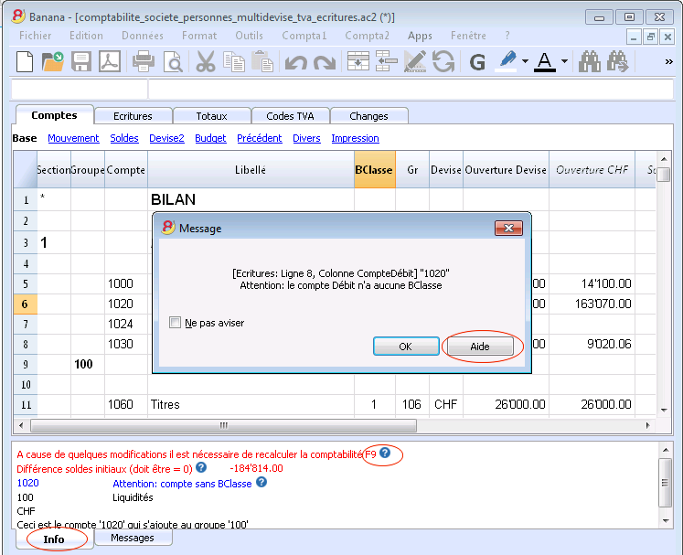
Task: Click the table's vertical scroll down arrow
Action: click(664, 410)
